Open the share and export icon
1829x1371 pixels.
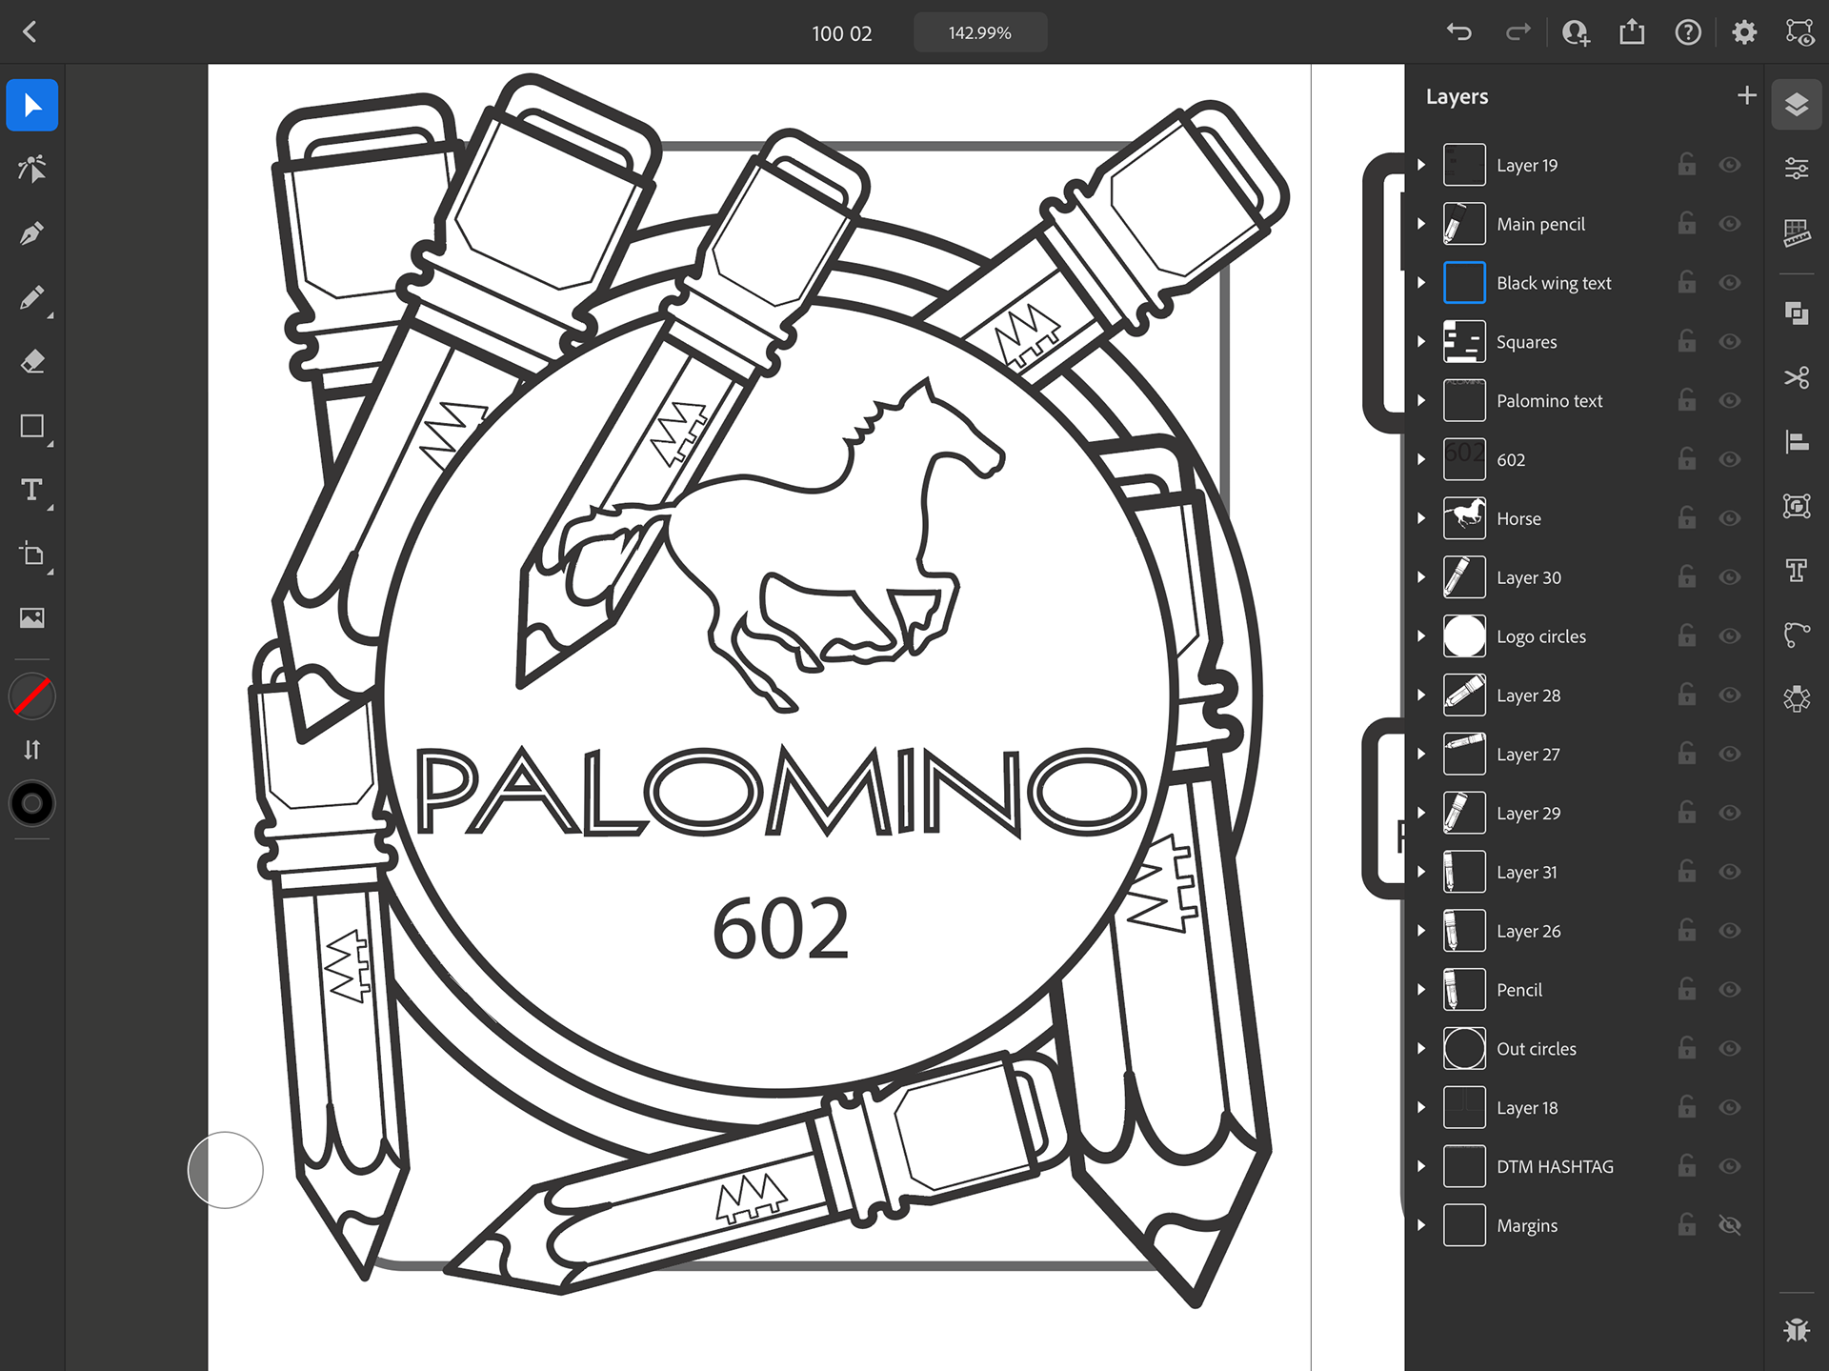pyautogui.click(x=1632, y=32)
